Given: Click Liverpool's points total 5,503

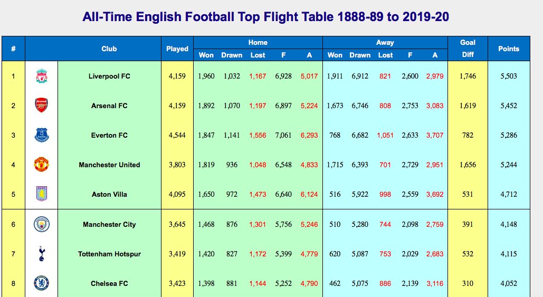Looking at the screenshot, I should pyautogui.click(x=509, y=76).
